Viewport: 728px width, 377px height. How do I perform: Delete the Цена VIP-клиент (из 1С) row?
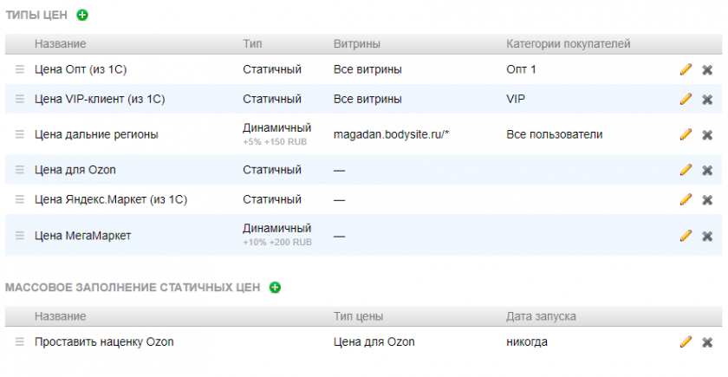pyautogui.click(x=707, y=100)
